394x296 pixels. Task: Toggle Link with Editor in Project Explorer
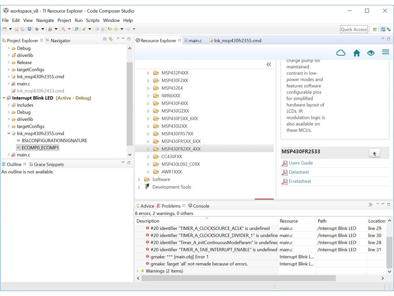(110, 38)
